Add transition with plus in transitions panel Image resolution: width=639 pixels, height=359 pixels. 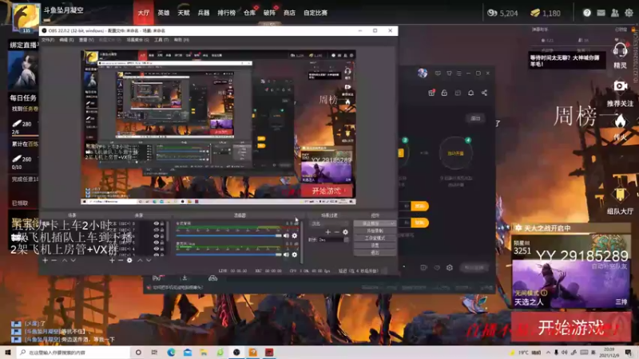tap(328, 232)
